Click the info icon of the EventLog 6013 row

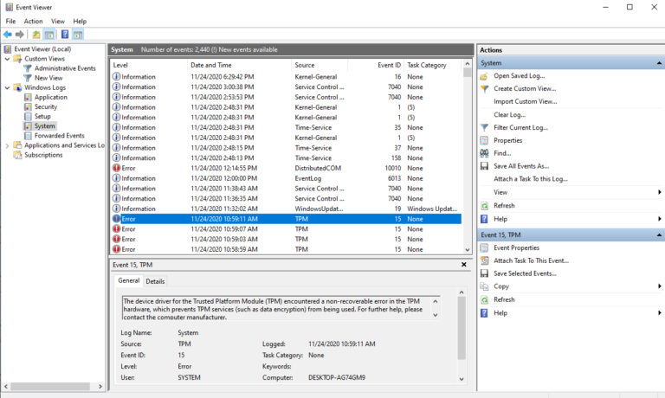click(x=116, y=178)
